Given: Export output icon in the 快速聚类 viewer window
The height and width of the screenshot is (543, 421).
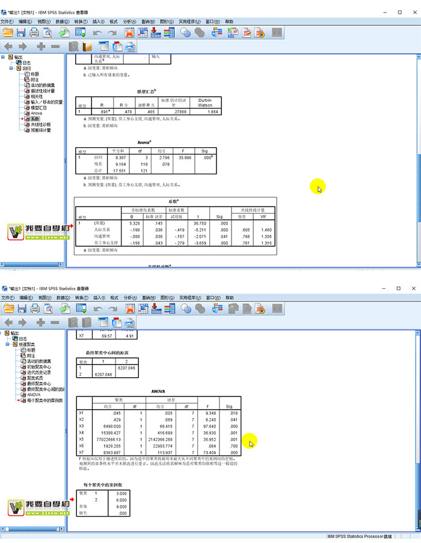Looking at the screenshot, I should [65, 309].
